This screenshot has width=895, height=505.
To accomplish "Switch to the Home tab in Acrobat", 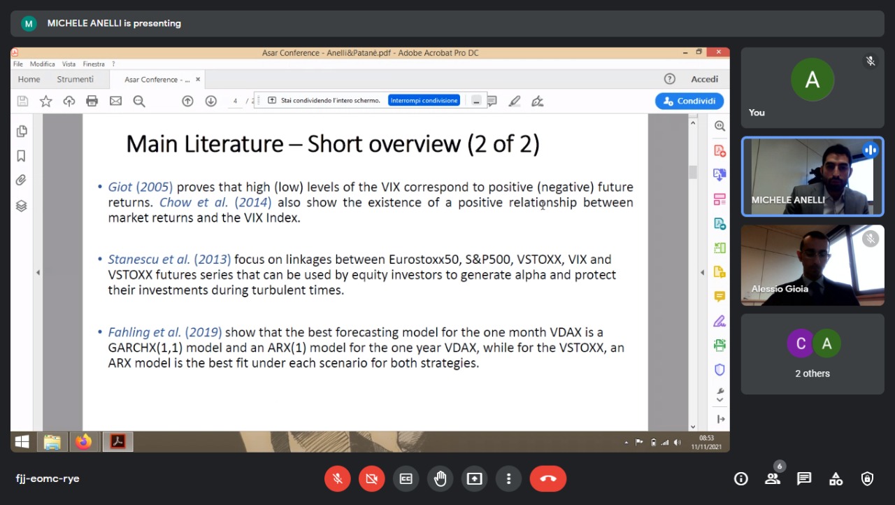I will [29, 79].
